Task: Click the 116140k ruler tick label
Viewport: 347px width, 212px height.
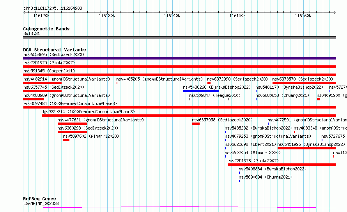Action: pos(172,16)
